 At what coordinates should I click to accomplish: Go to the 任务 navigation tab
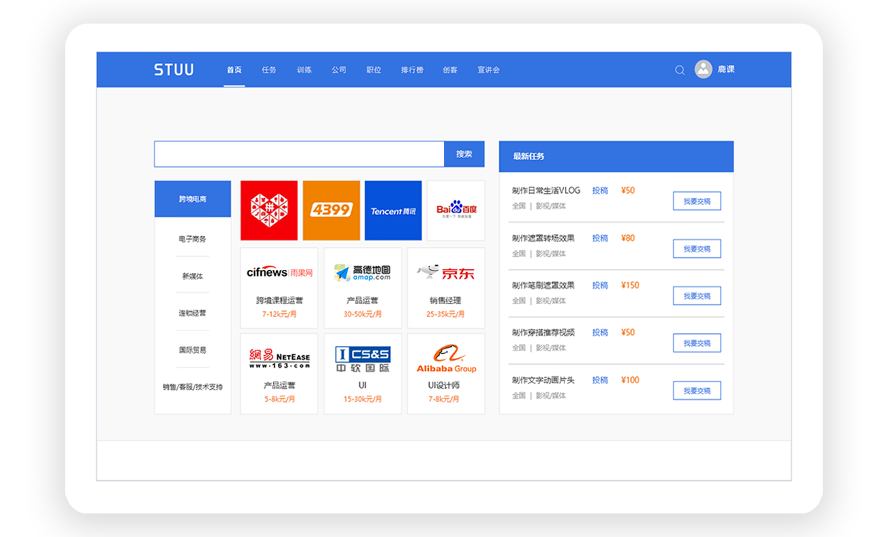coord(269,70)
